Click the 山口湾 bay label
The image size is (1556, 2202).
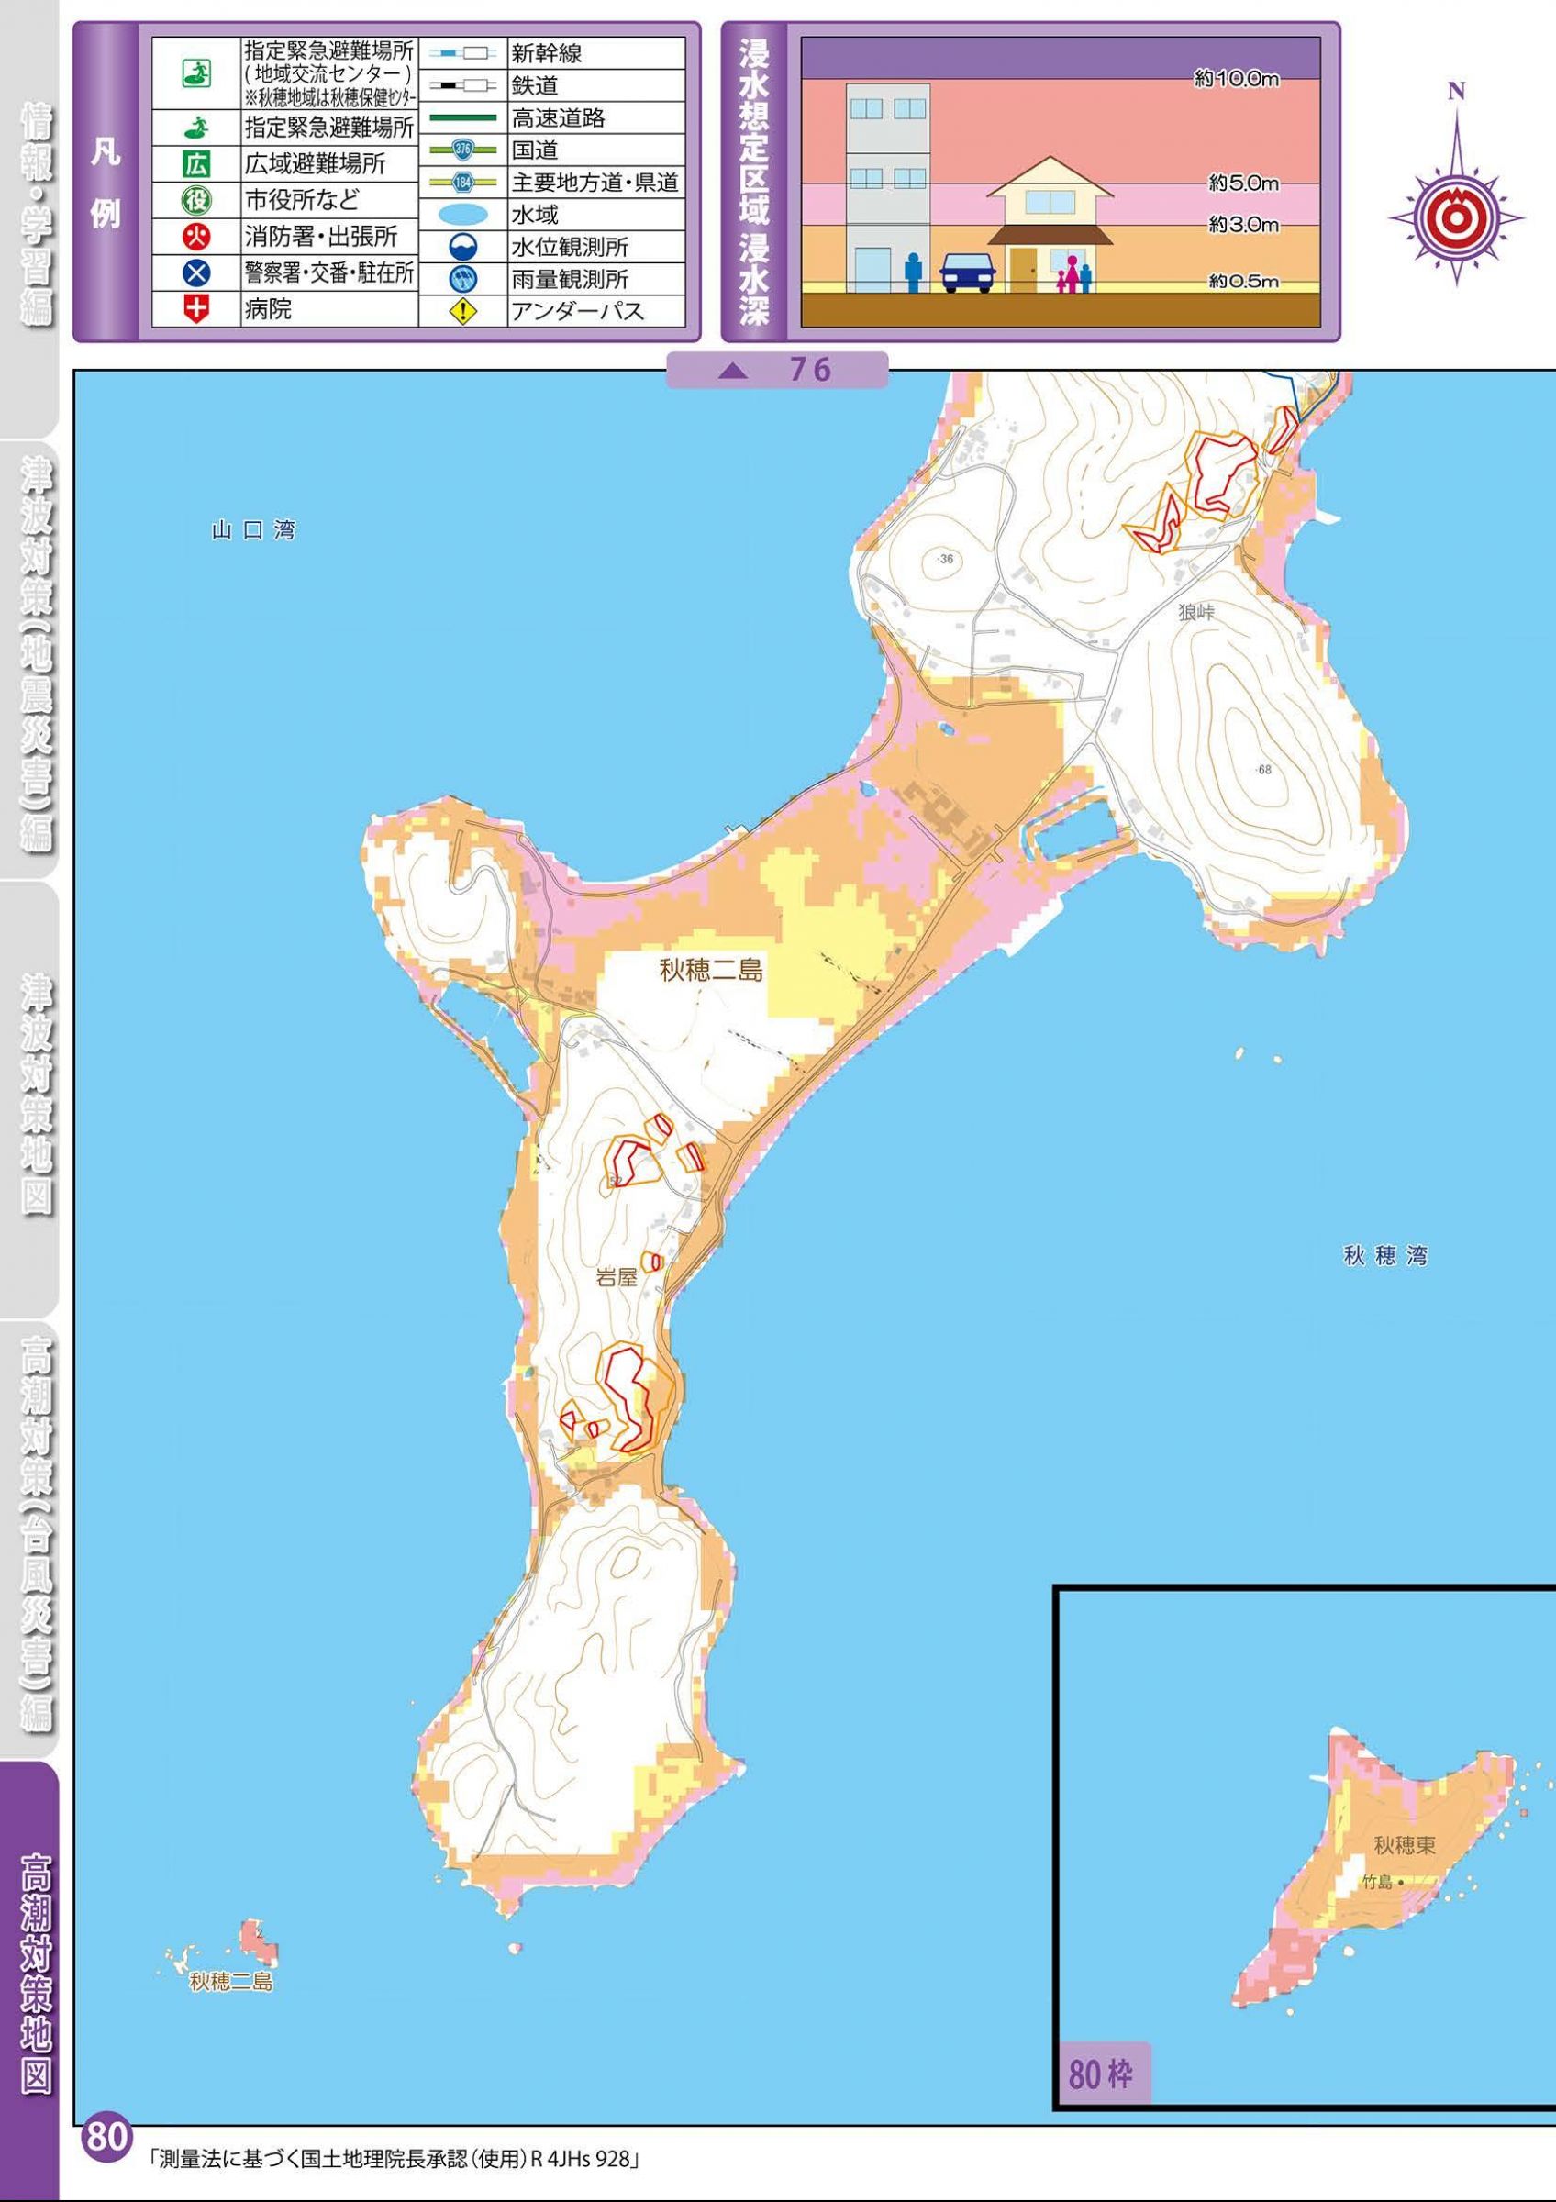click(x=253, y=530)
